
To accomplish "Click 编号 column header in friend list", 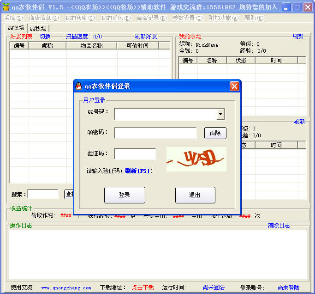I will 19,45.
